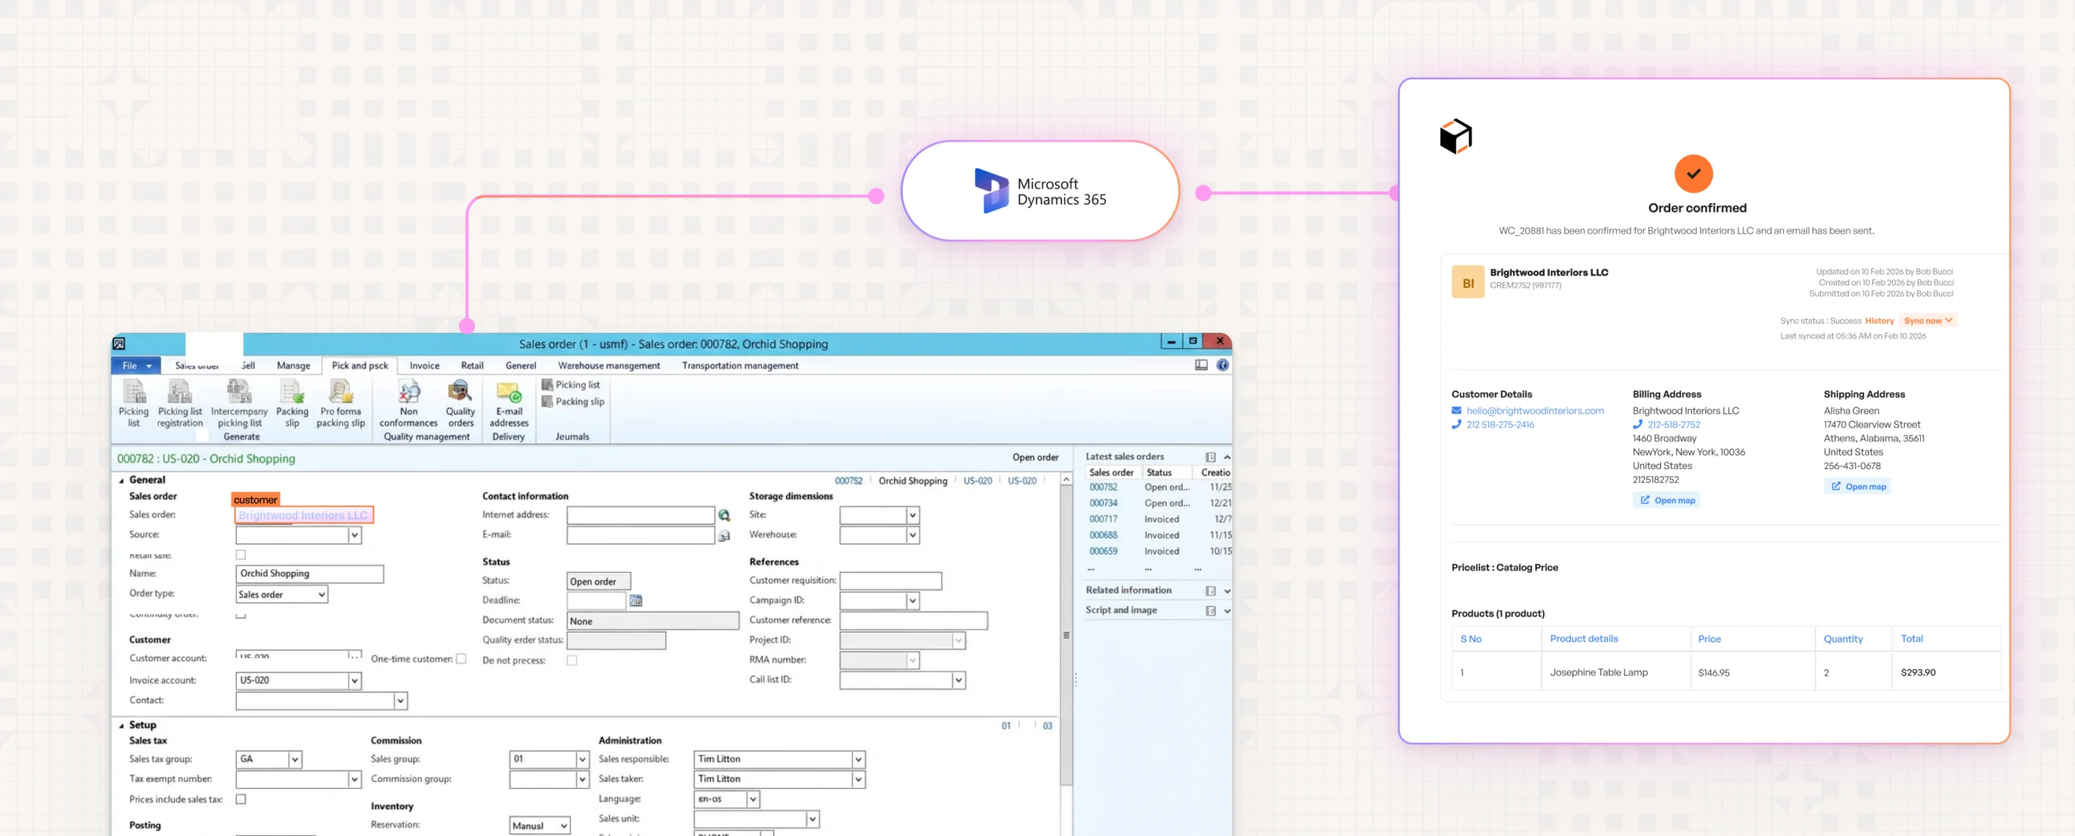Open the Transportation management tab
2075x836 pixels.
[x=740, y=365]
